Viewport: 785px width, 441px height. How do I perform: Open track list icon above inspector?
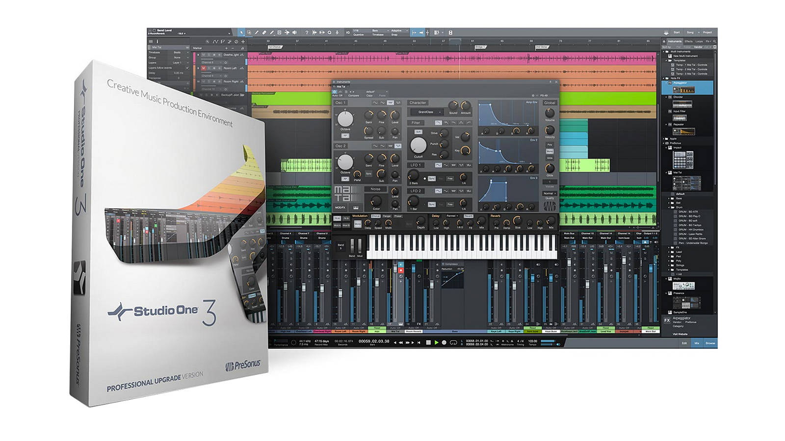(x=151, y=41)
